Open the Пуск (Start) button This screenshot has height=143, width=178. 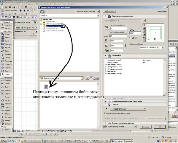coord(4,141)
